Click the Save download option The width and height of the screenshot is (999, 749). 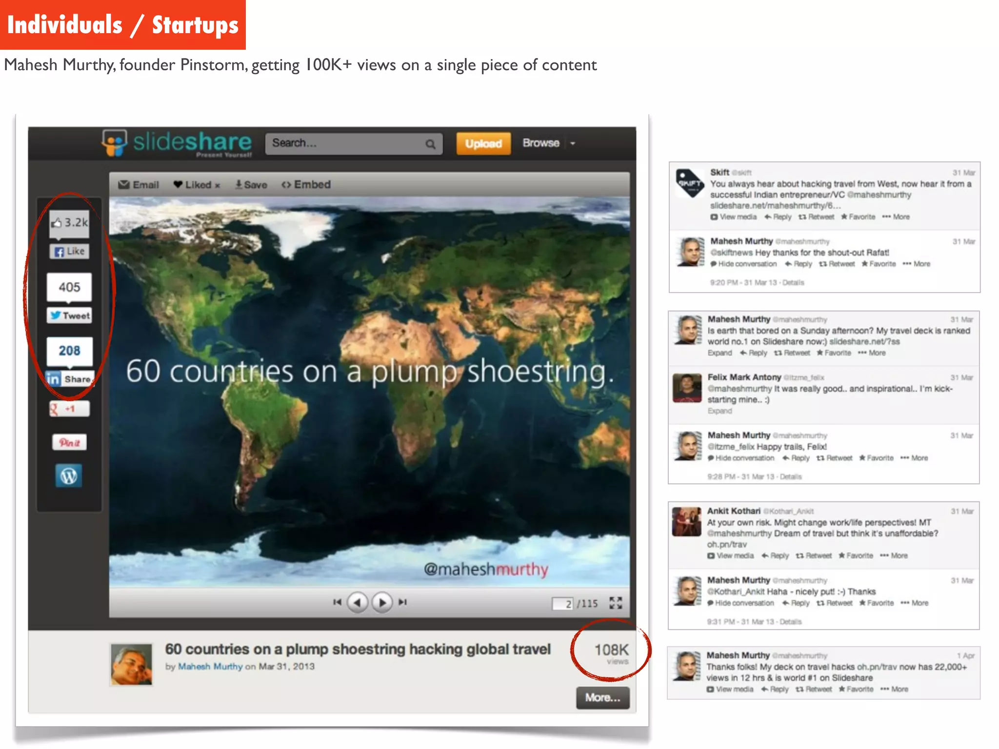[251, 185]
